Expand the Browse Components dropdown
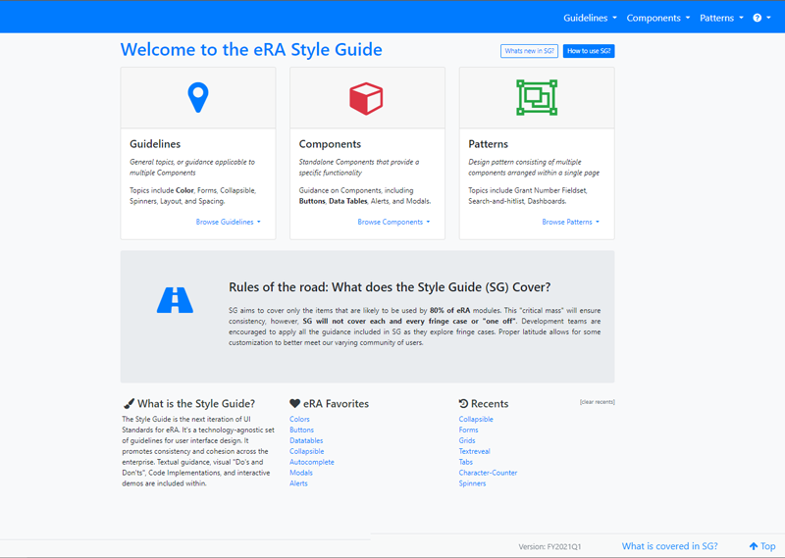The image size is (785, 558). [393, 222]
